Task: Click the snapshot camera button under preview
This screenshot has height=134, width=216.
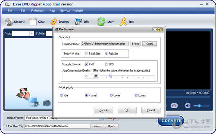Action: pos(174,106)
